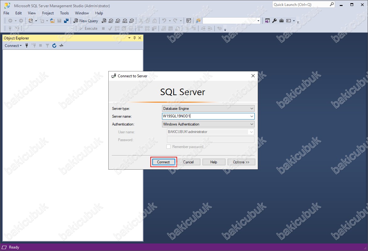The image size is (368, 251).
Task: Click the New Item toolbar icon
Action: coord(42,21)
